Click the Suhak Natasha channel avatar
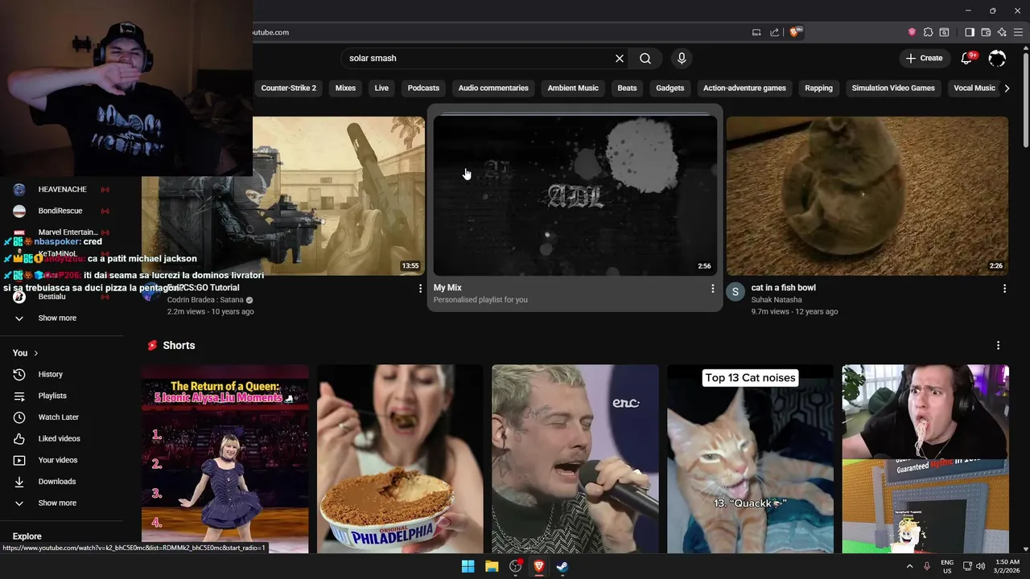This screenshot has height=579, width=1030. (x=735, y=292)
